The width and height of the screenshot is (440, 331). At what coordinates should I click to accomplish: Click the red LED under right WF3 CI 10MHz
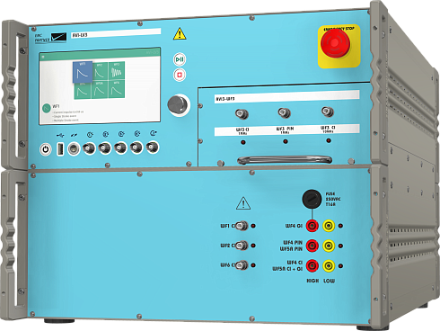pos(329,140)
